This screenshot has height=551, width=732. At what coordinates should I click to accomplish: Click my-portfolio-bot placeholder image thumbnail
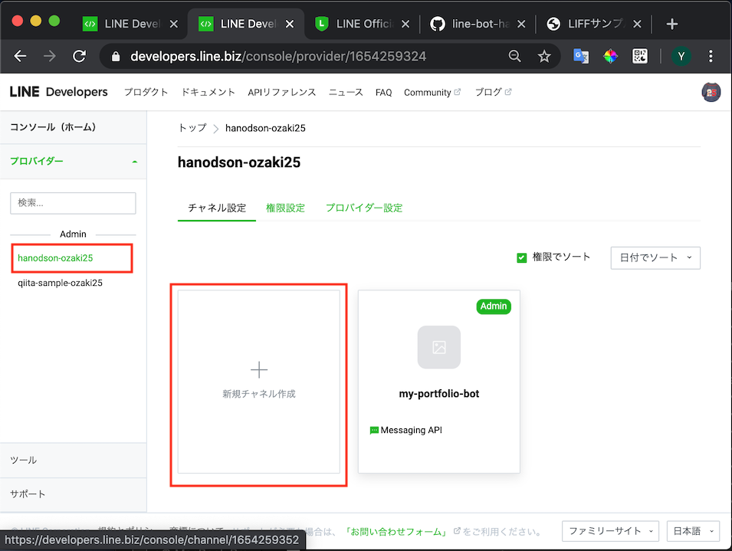439,347
